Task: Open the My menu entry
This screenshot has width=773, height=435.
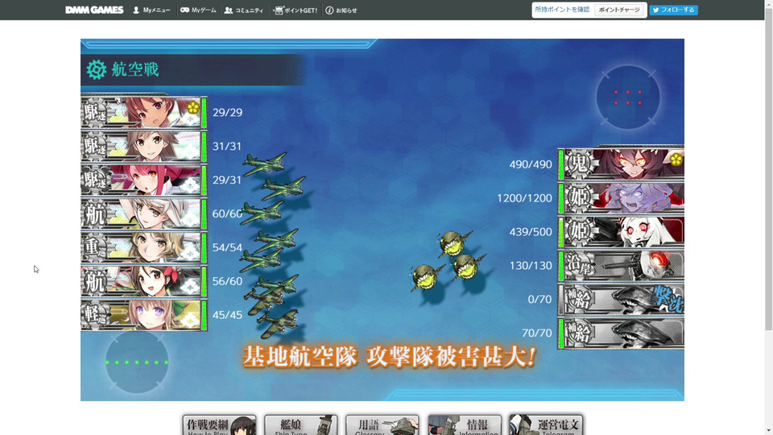Action: (x=152, y=10)
